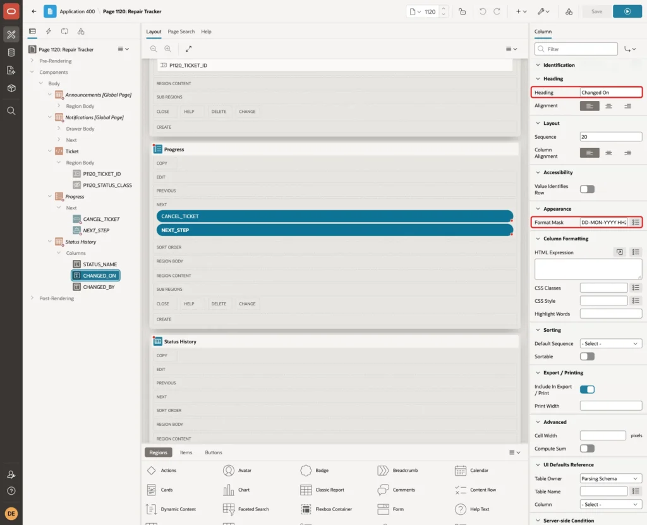
Task: Open the Default Sequence dropdown
Action: point(611,343)
